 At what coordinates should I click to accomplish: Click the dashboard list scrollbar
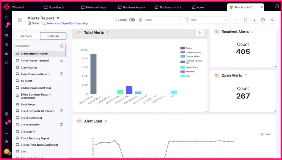point(66,50)
